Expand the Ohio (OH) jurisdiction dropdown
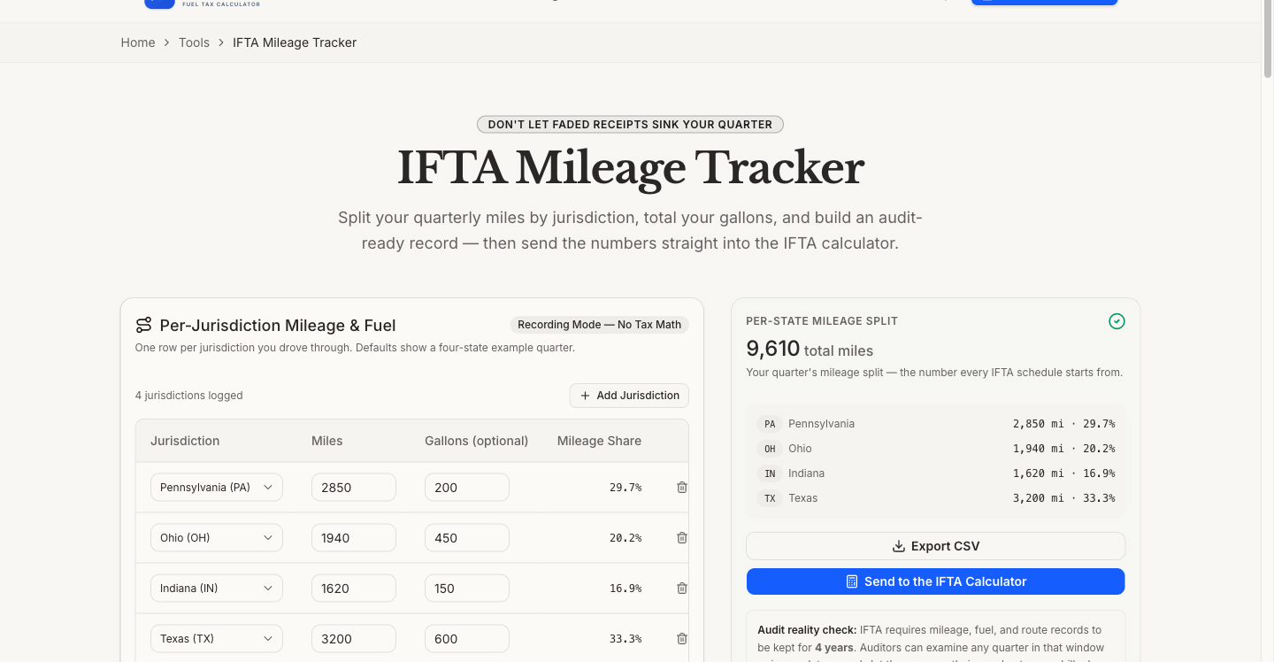The height and width of the screenshot is (662, 1274). (217, 537)
